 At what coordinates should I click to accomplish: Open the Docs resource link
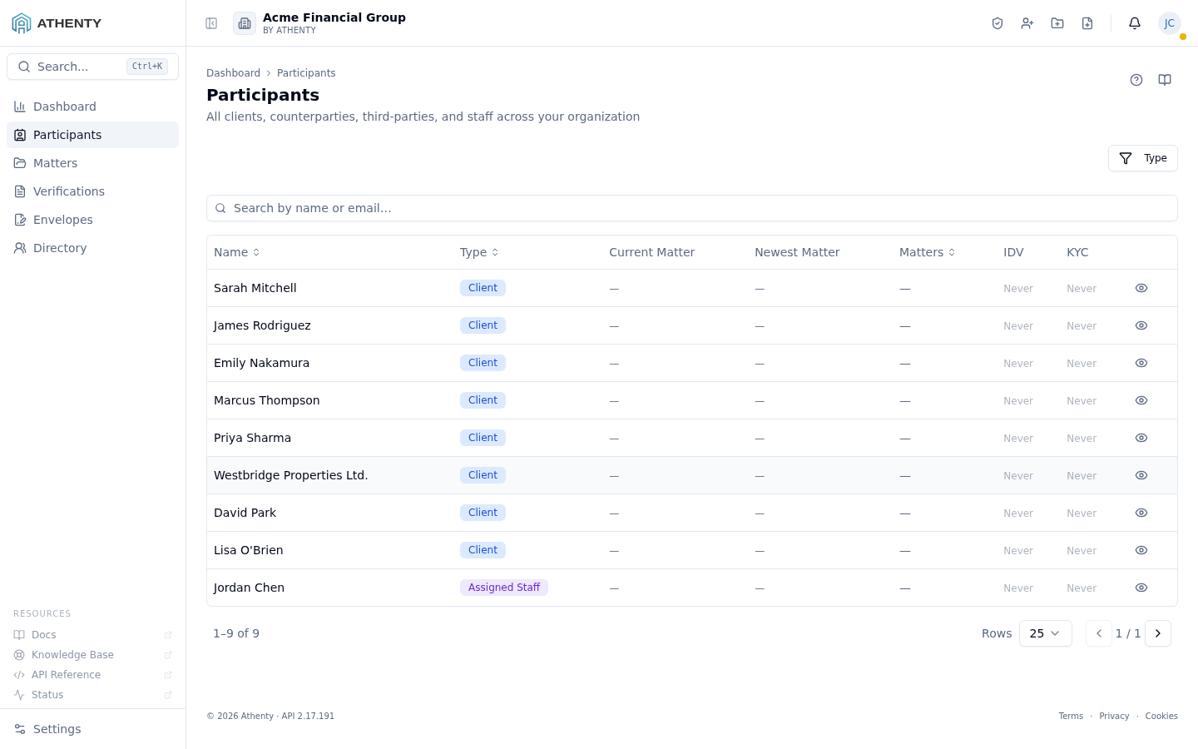(92, 635)
